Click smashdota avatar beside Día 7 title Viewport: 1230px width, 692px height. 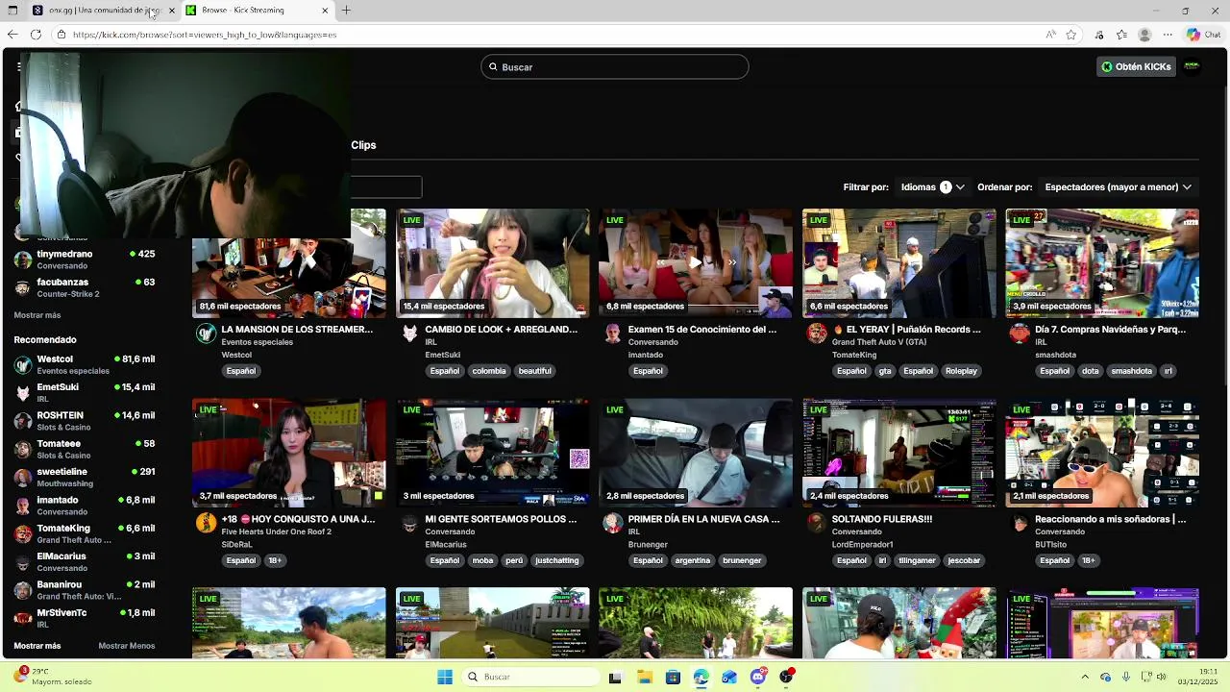[1020, 334]
